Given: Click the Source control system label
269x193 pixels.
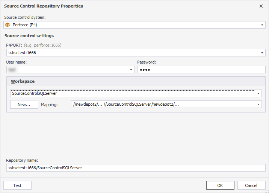Looking at the screenshot, I should pos(25,17).
